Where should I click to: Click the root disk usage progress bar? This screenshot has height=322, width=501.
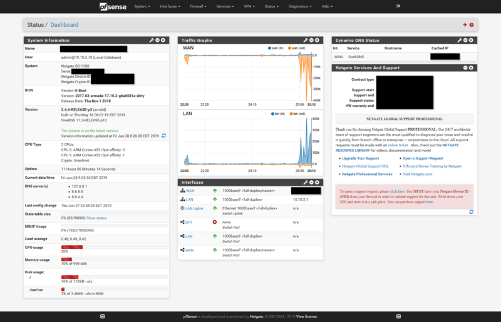pos(115,277)
